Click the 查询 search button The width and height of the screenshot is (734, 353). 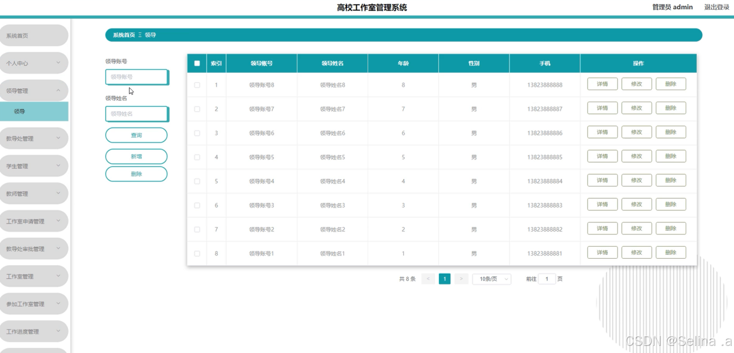click(x=136, y=135)
